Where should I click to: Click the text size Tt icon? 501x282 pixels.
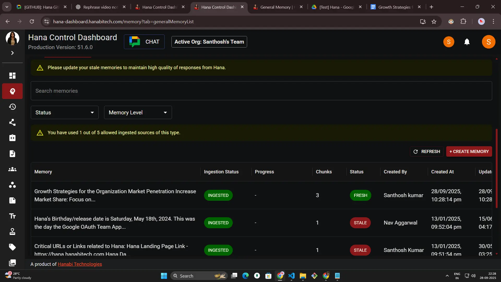click(x=12, y=216)
